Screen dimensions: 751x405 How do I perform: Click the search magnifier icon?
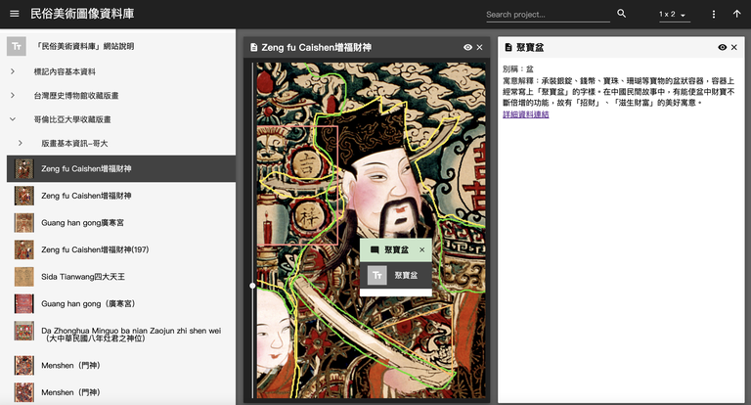[x=621, y=14]
